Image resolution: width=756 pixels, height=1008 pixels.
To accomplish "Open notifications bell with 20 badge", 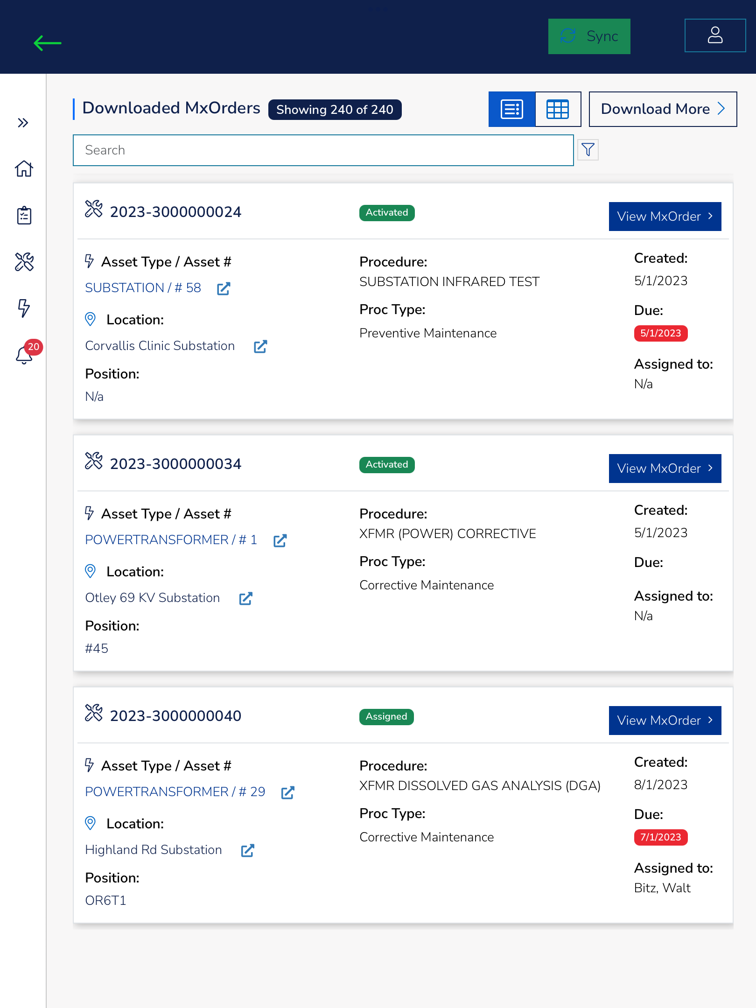I will click(x=25, y=355).
